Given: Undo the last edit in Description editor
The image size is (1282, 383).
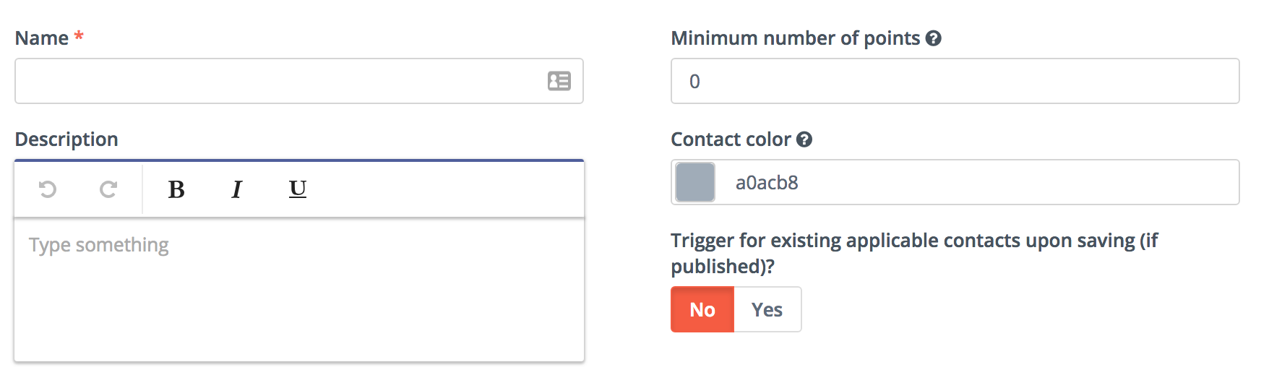Looking at the screenshot, I should [x=48, y=189].
